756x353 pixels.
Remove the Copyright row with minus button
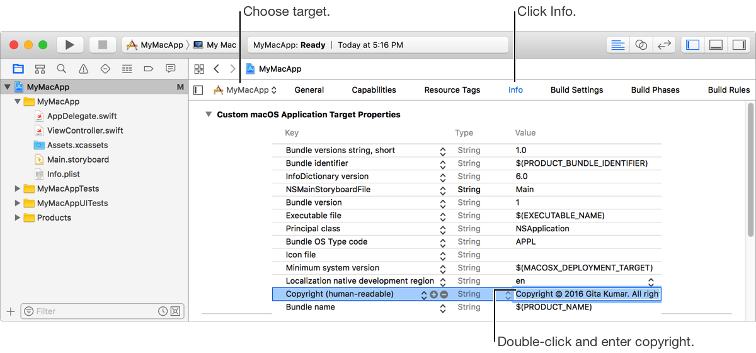[x=444, y=294]
